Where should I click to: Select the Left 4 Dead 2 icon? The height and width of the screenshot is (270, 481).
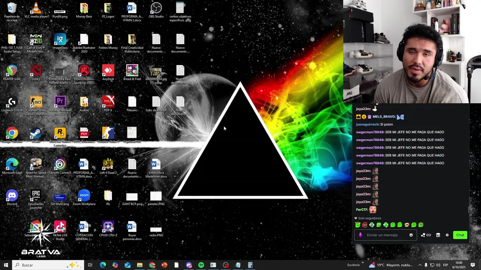click(x=108, y=166)
